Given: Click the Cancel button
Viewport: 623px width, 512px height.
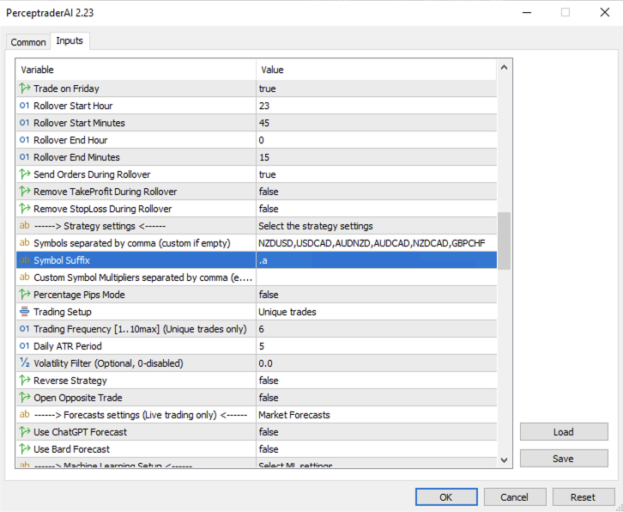Looking at the screenshot, I should click(515, 497).
